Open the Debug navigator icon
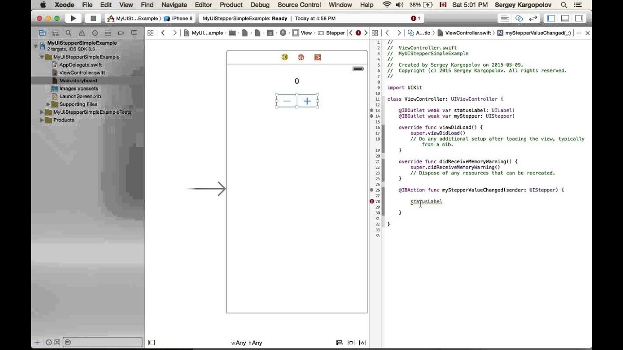The image size is (623, 350). tap(108, 33)
